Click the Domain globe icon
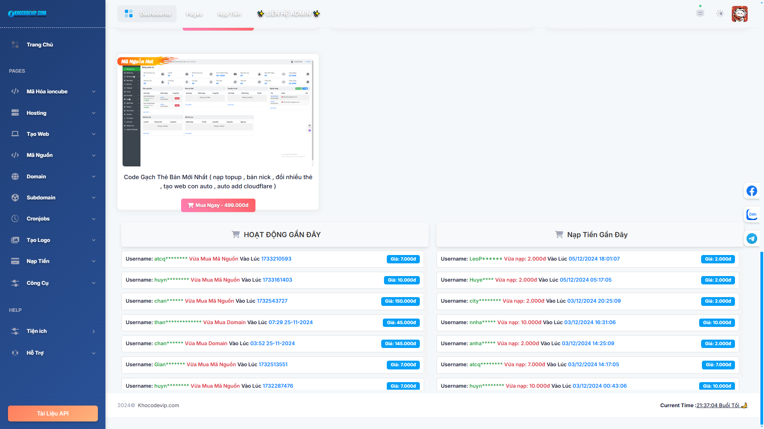Viewport: 764px width, 429px height. pos(15,176)
